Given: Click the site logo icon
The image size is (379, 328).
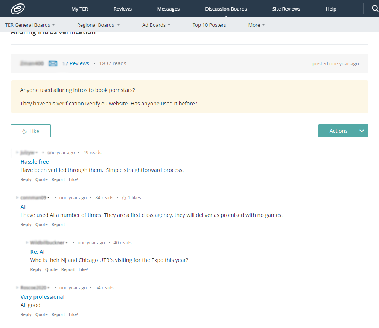Looking at the screenshot, I should point(18,8).
